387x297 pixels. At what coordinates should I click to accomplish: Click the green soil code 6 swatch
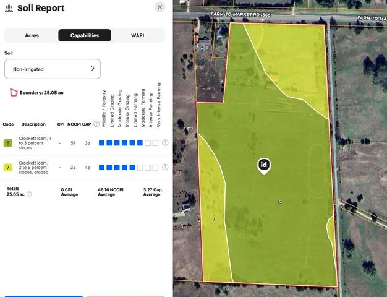point(8,143)
